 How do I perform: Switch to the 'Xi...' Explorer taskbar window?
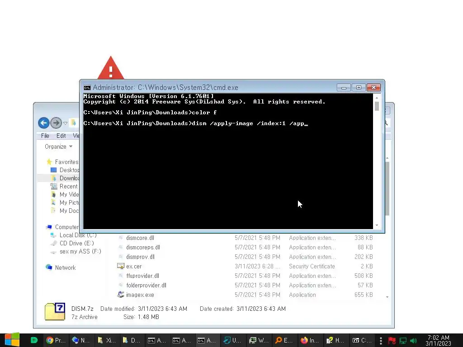click(x=106, y=340)
